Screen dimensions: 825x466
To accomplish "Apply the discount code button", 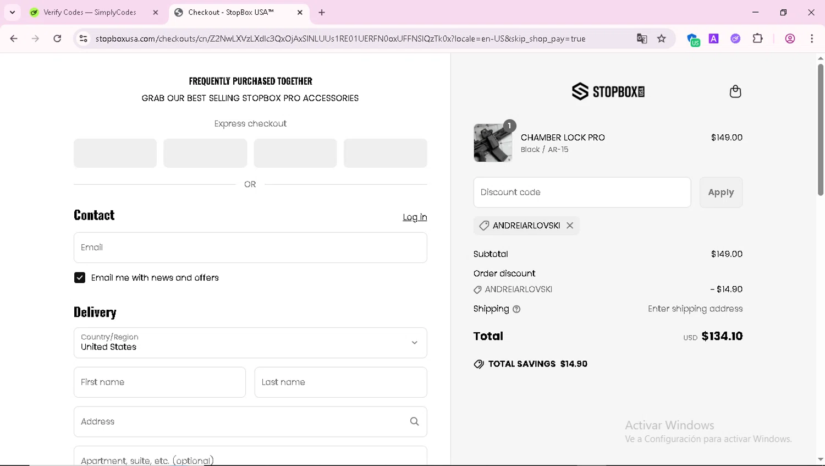I will point(721,193).
